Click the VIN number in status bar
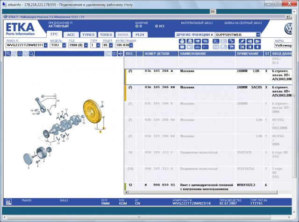Screen dimensions: 299x222 (192, 203)
